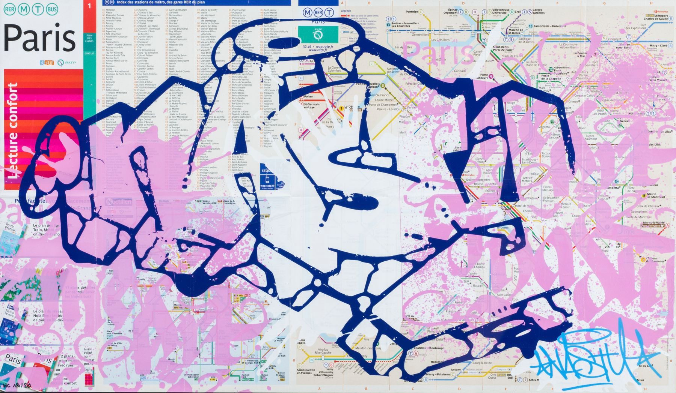
Task: Click the large "Paris" title
Action: [x=39, y=37]
